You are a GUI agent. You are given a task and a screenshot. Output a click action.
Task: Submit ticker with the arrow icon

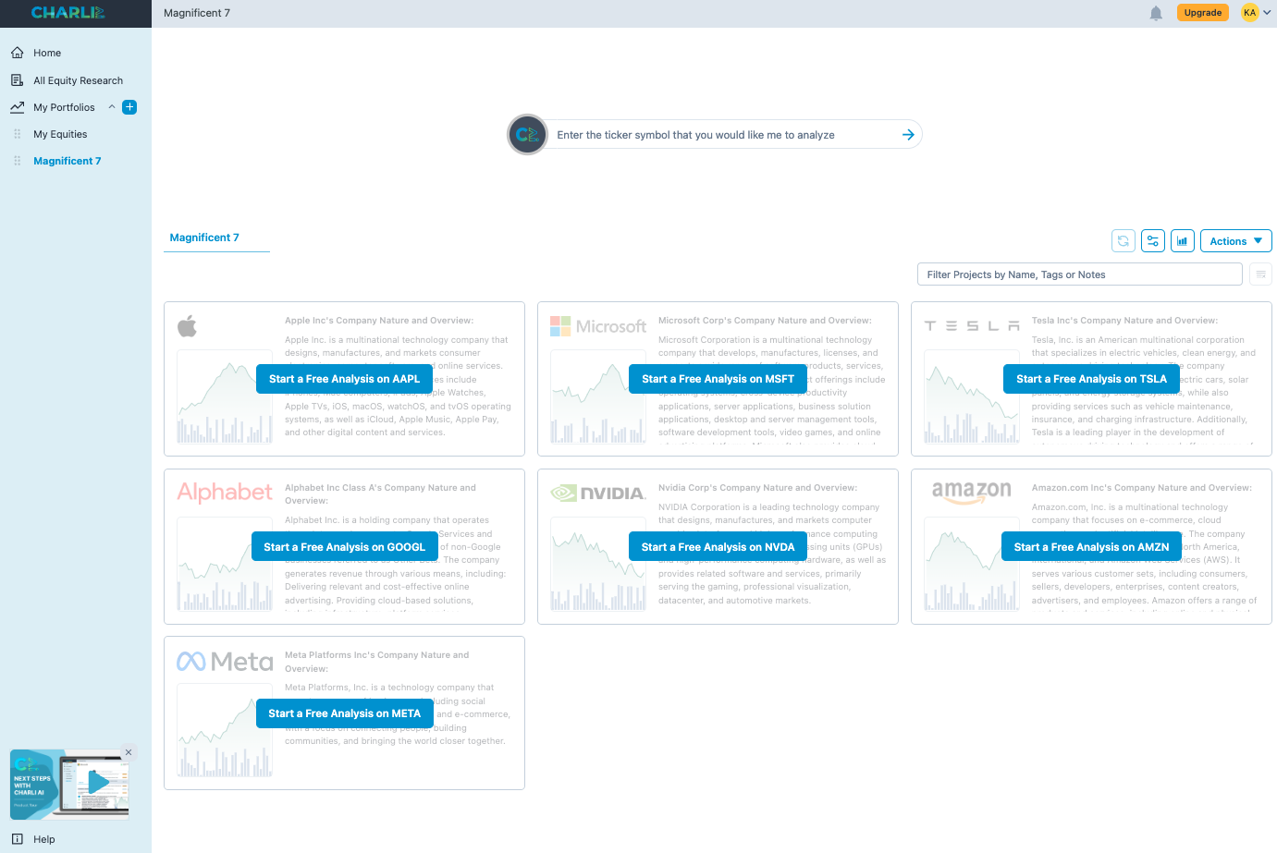point(908,135)
